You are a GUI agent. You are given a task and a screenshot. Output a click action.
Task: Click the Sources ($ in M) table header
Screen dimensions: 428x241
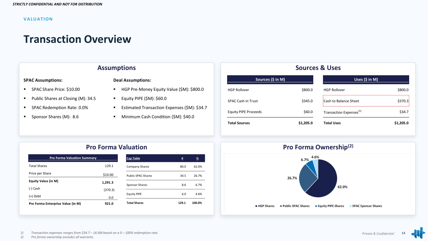[270, 79]
